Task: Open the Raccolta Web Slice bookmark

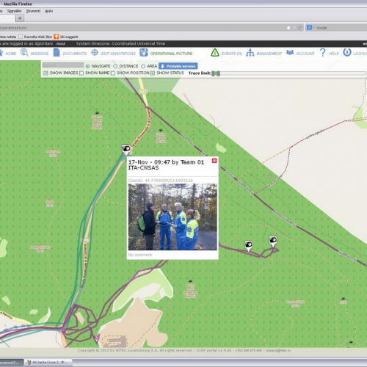Action: pyautogui.click(x=35, y=37)
